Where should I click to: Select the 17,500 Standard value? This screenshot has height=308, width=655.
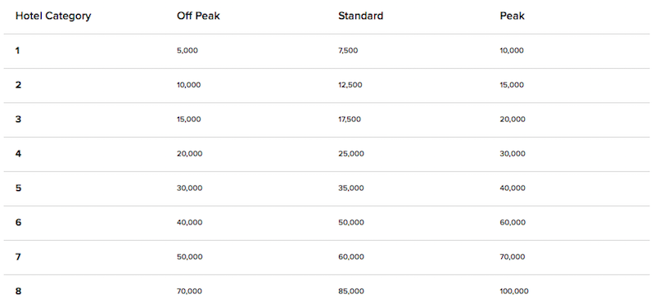coord(350,119)
